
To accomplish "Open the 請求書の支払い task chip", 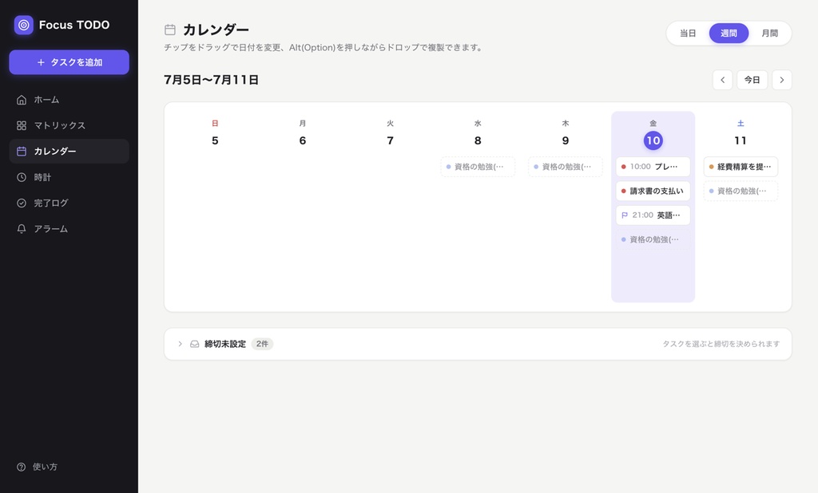I will coord(653,191).
